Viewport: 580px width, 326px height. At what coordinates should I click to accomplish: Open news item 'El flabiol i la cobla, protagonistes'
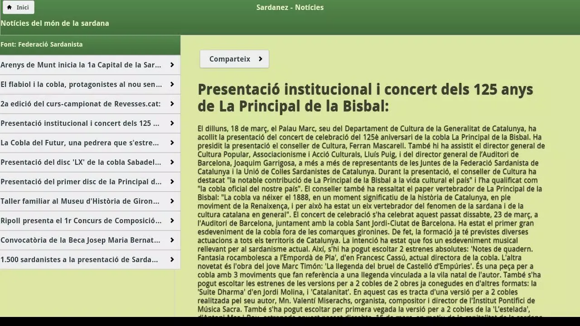(x=90, y=84)
